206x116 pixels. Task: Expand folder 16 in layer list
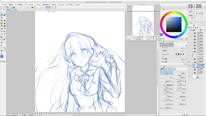[x=193, y=69]
